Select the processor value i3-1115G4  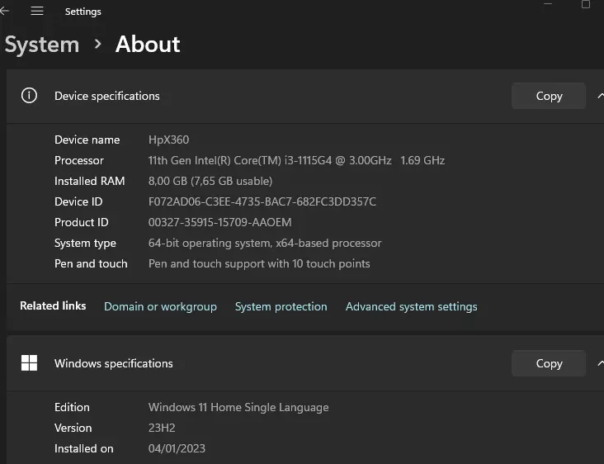point(296,160)
